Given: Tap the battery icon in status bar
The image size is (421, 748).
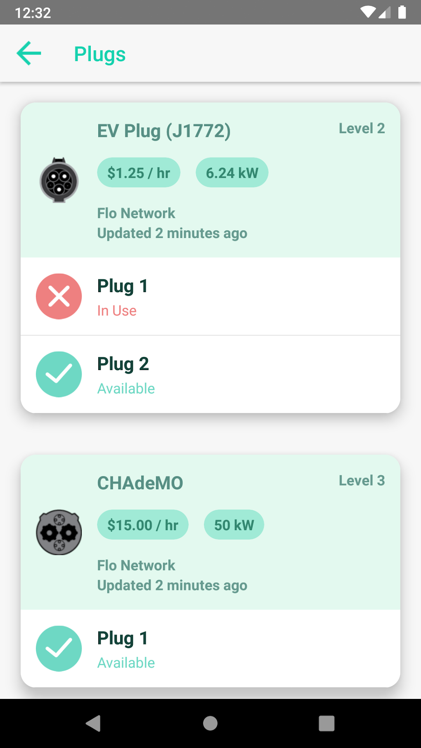Looking at the screenshot, I should click(402, 12).
